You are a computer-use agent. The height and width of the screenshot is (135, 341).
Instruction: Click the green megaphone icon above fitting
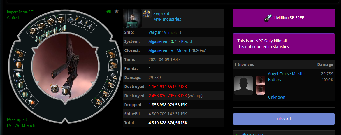[108, 11]
